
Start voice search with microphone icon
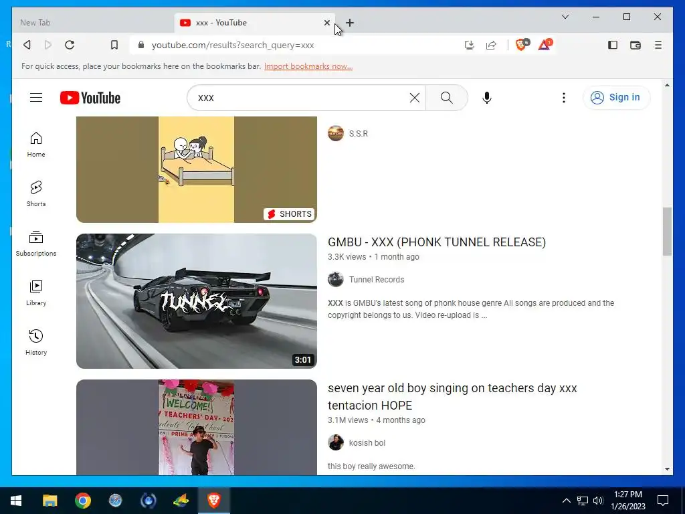click(487, 98)
